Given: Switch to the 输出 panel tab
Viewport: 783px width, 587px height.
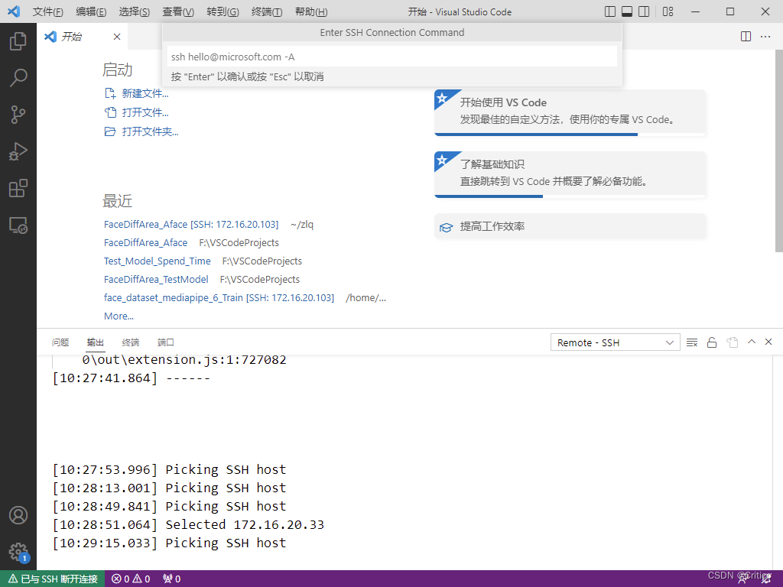Looking at the screenshot, I should click(x=96, y=342).
